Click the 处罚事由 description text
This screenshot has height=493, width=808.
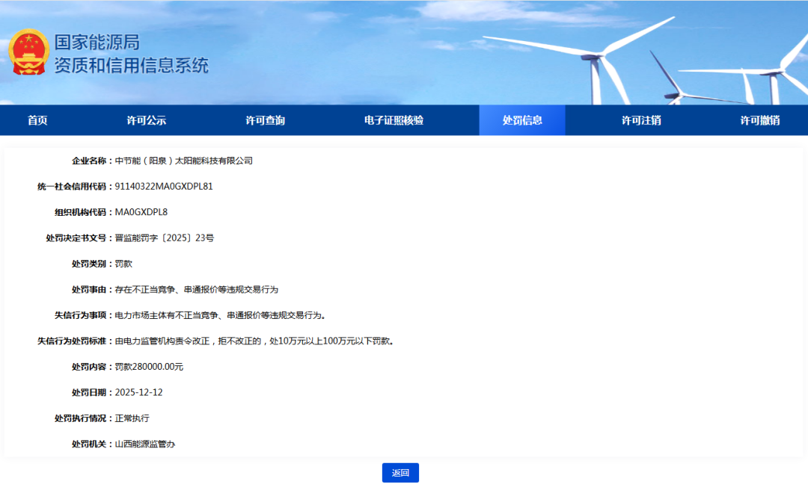point(196,290)
